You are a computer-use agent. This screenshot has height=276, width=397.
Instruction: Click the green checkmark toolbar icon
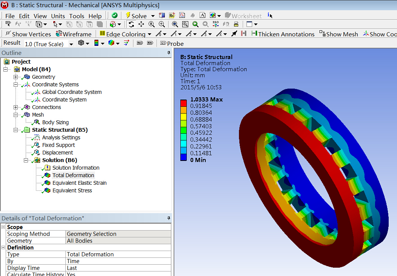tap(114, 15)
